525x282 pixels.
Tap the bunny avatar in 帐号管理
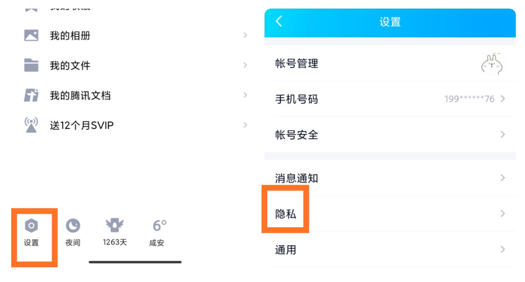coord(492,64)
